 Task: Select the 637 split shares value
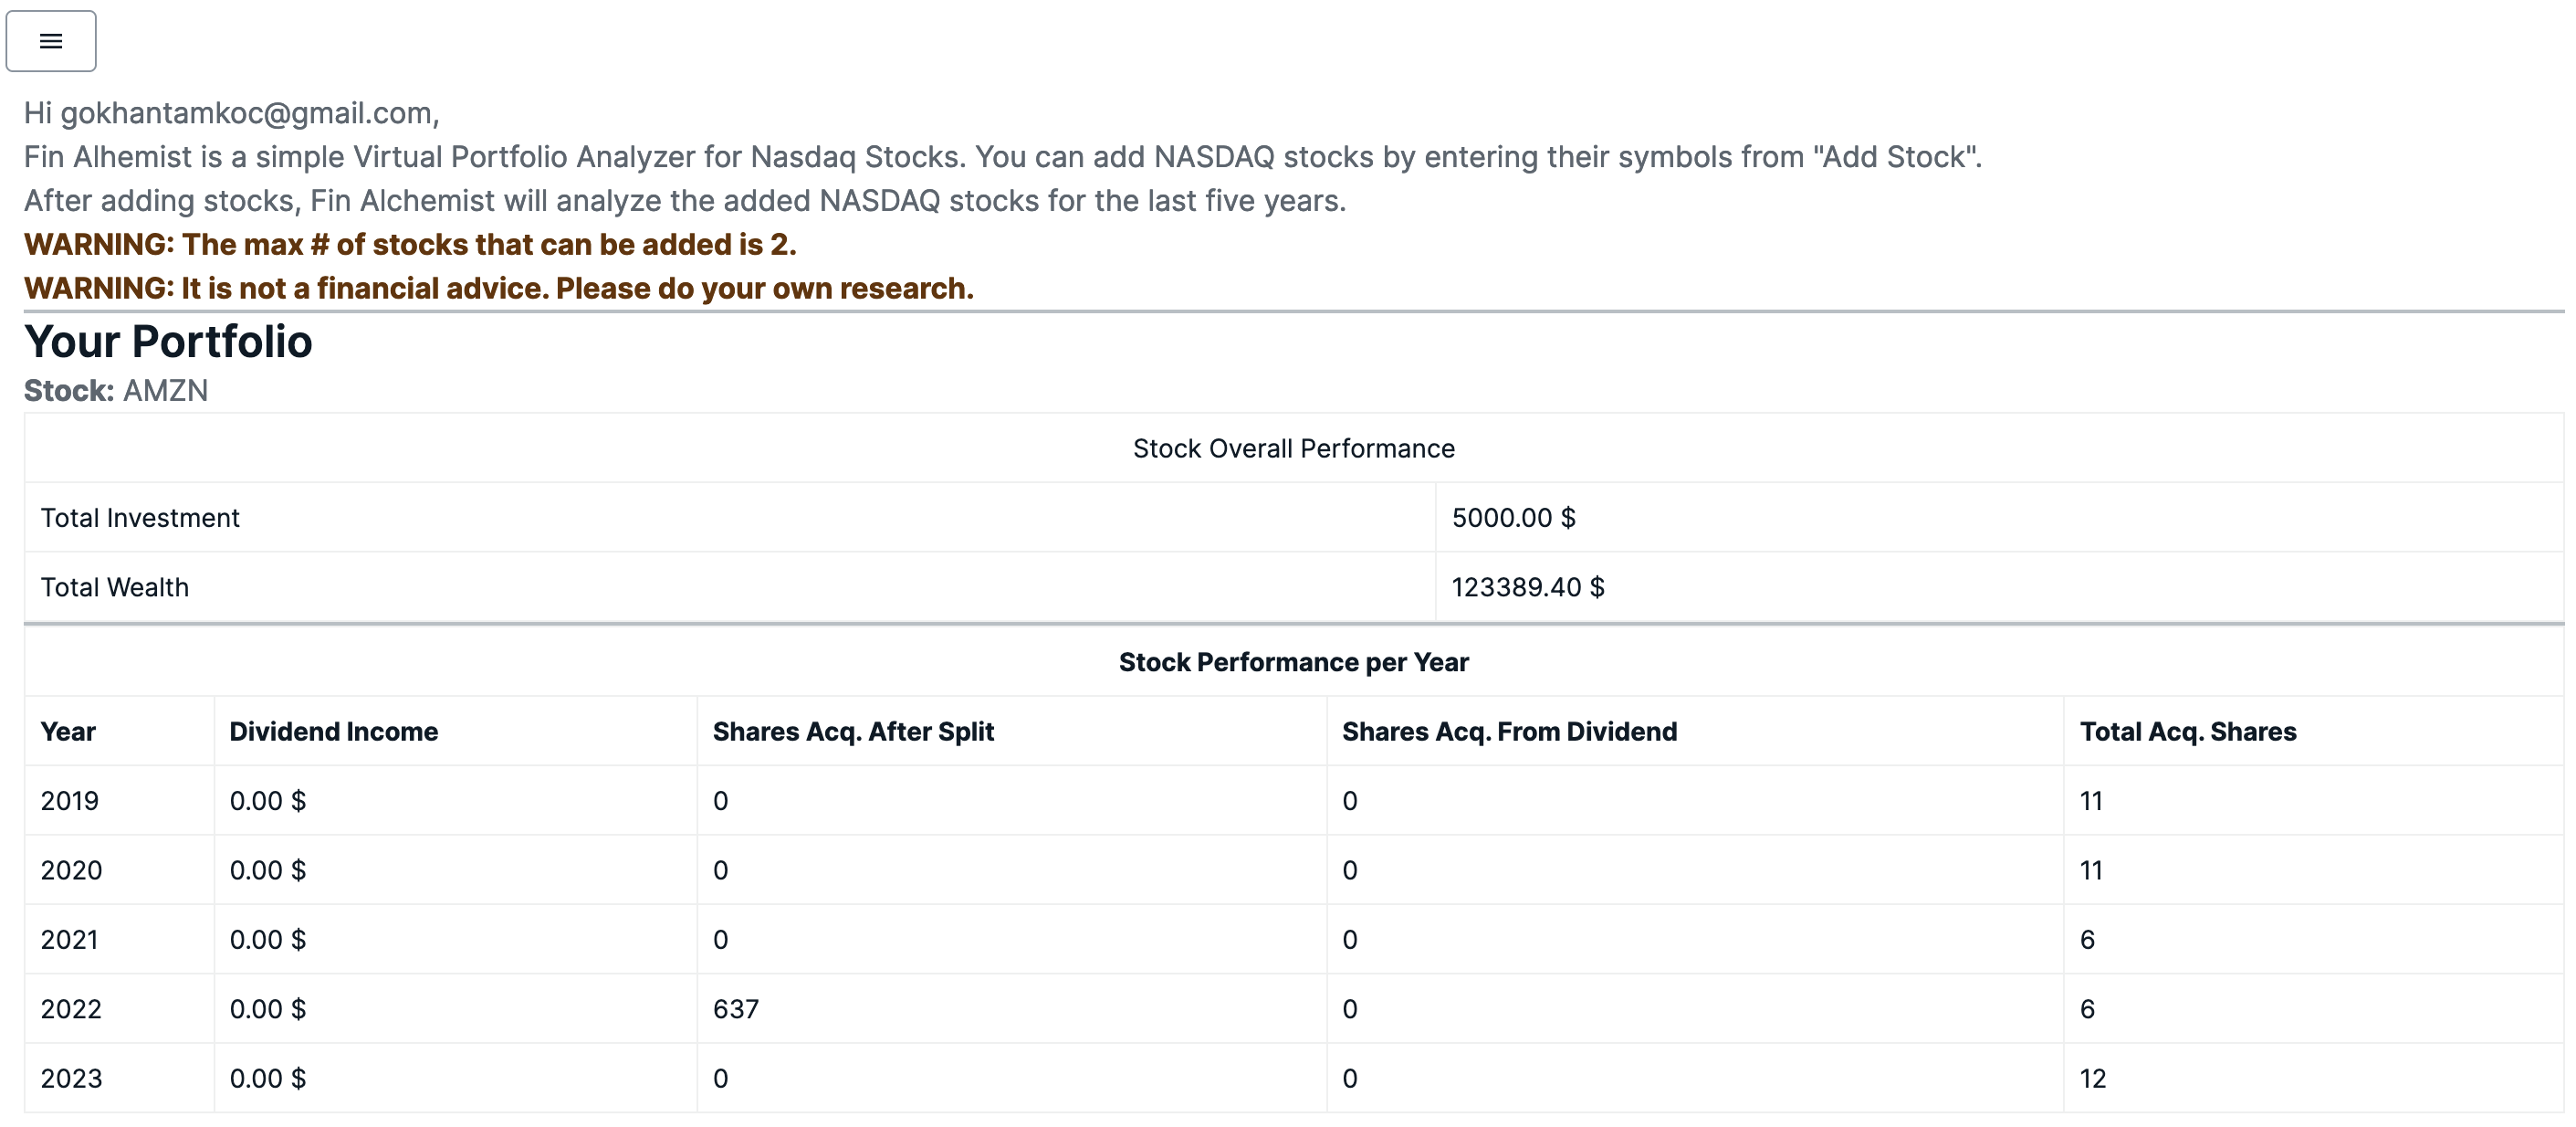click(x=736, y=1009)
